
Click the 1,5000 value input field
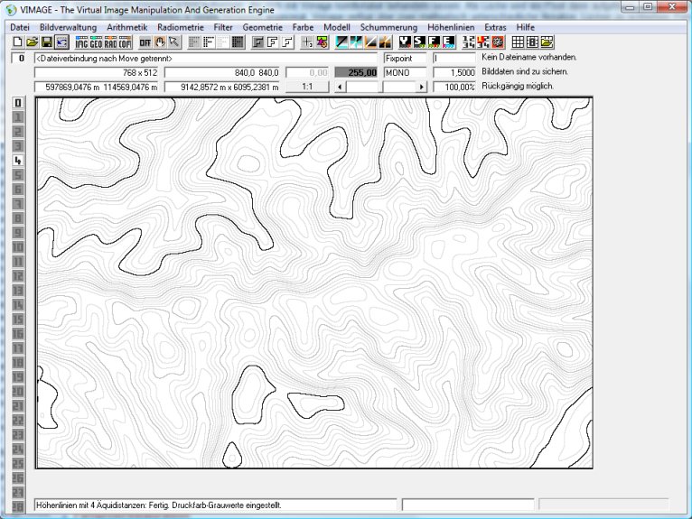pos(454,72)
